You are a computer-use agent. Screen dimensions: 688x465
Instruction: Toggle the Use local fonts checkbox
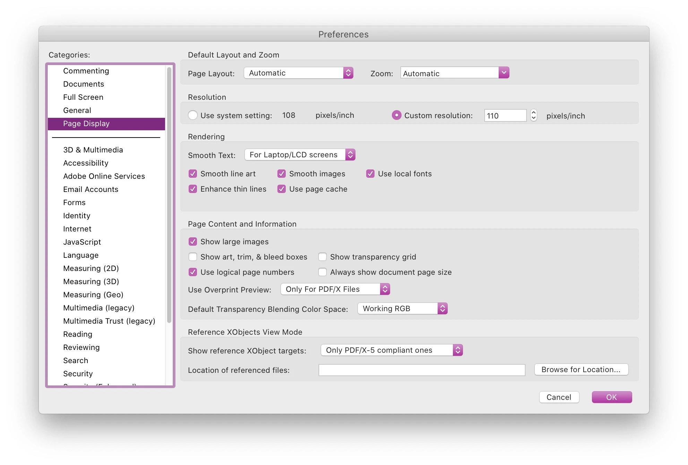click(x=370, y=174)
